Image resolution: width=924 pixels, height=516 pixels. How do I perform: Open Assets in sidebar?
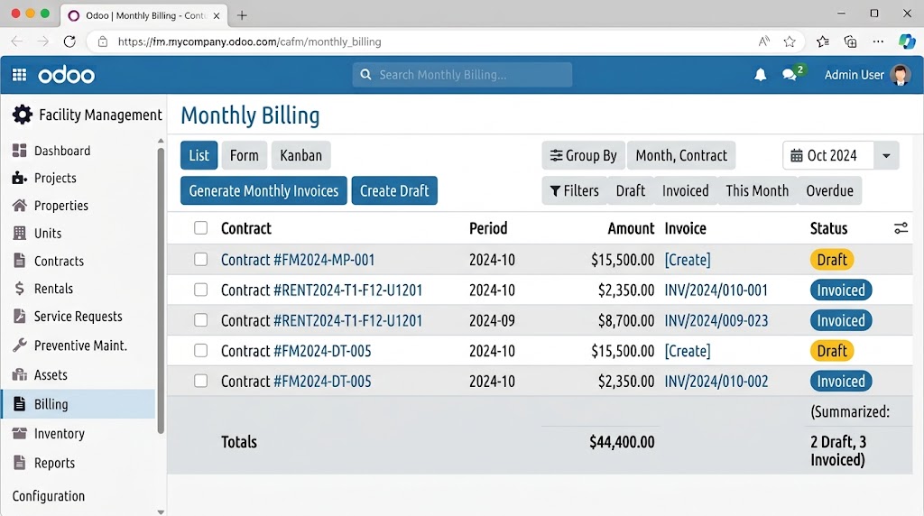51,374
